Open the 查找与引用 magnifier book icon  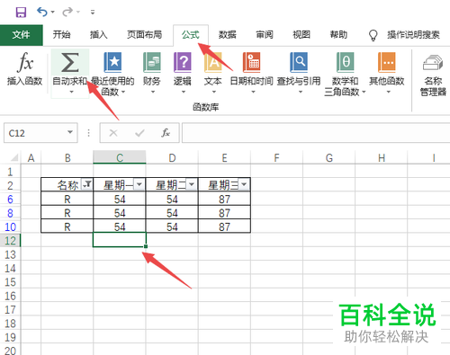point(299,62)
